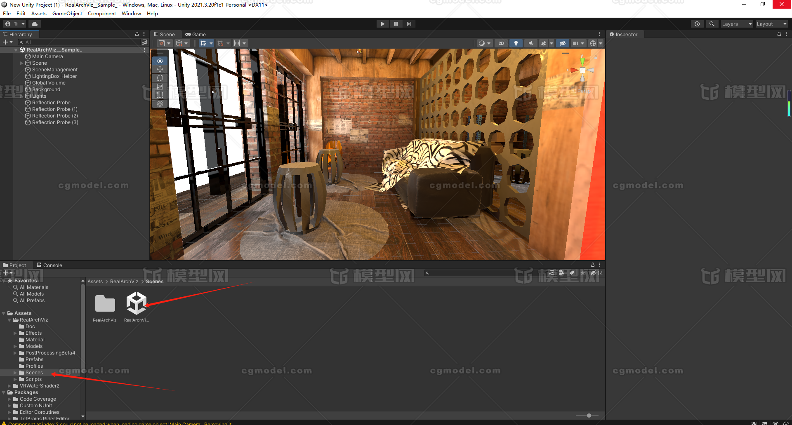Toggle 2D view mode in Scene toolbar

(501, 43)
